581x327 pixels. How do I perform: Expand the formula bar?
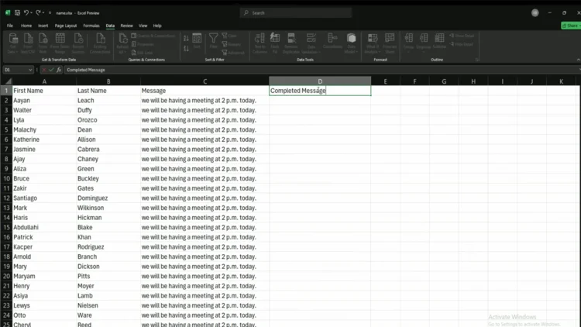pos(579,70)
